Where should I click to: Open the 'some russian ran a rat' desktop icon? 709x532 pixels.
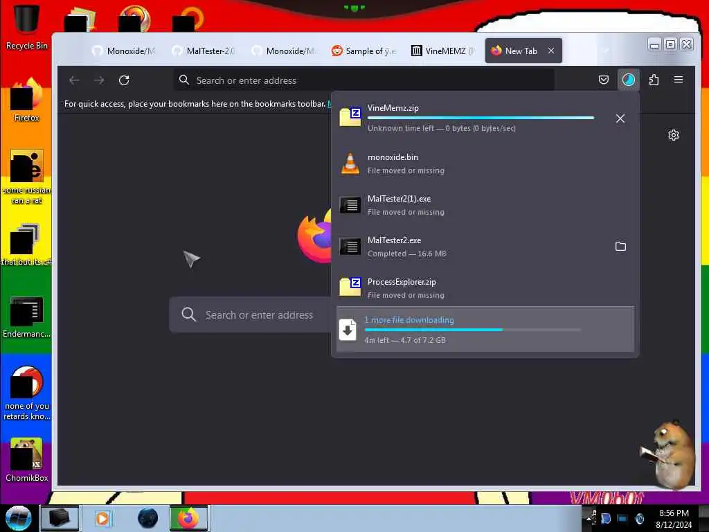[26, 177]
